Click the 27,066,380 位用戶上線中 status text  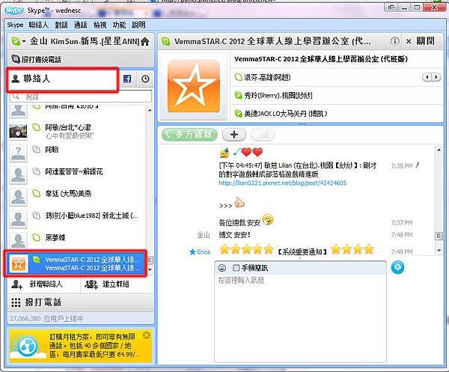46,318
